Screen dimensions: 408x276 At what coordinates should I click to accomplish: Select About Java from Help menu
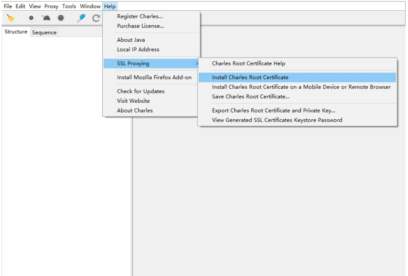tap(151, 40)
